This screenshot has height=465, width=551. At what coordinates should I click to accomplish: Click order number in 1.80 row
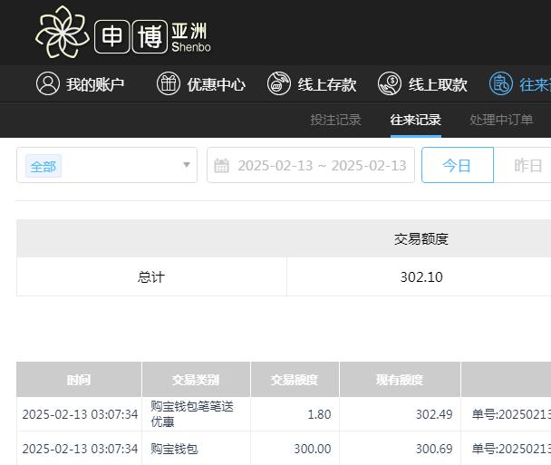tap(511, 414)
